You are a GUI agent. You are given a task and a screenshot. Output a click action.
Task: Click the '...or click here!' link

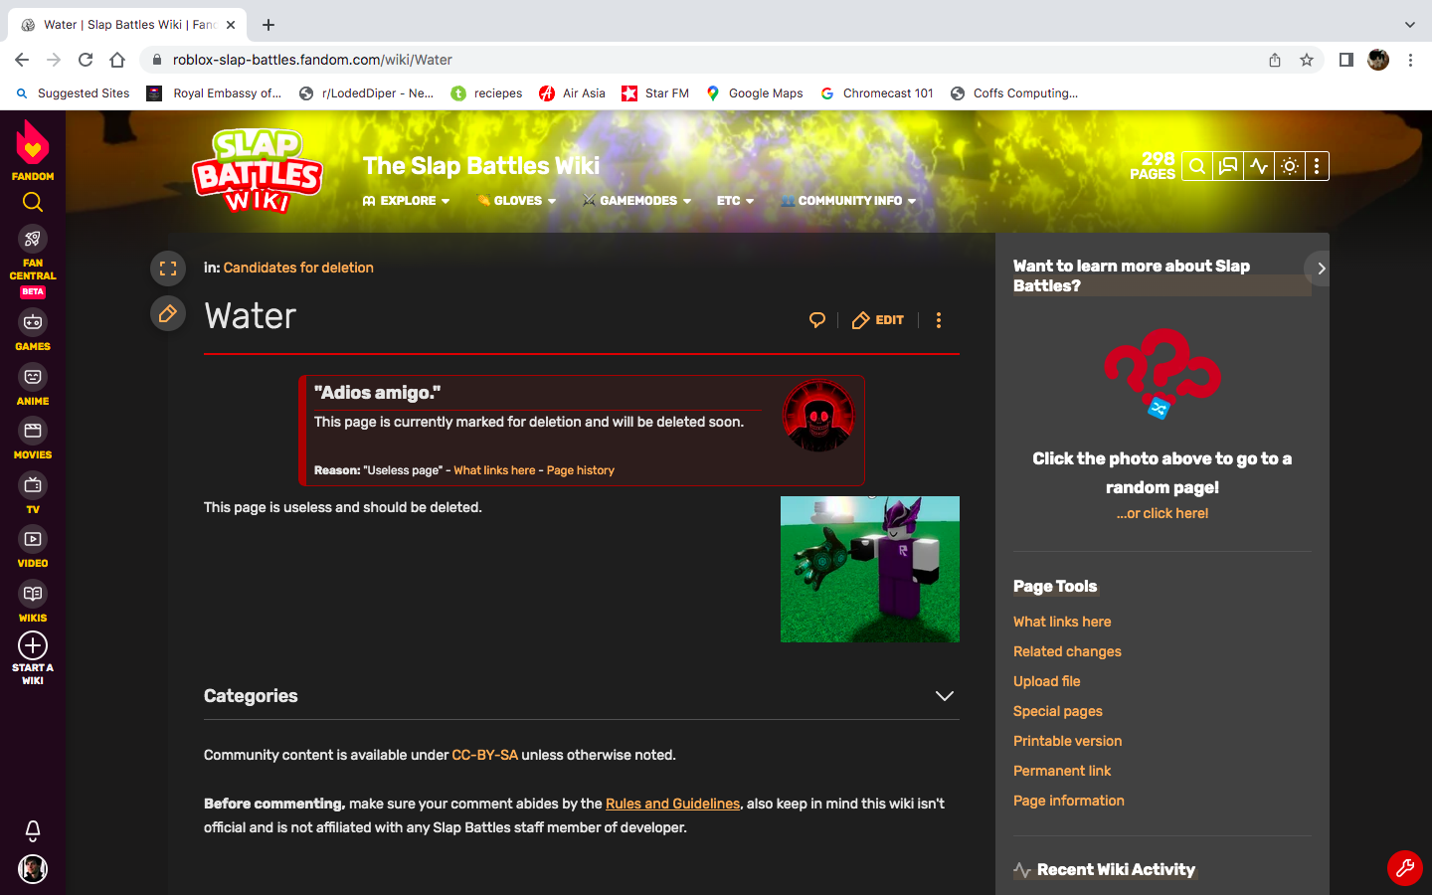pos(1163,513)
